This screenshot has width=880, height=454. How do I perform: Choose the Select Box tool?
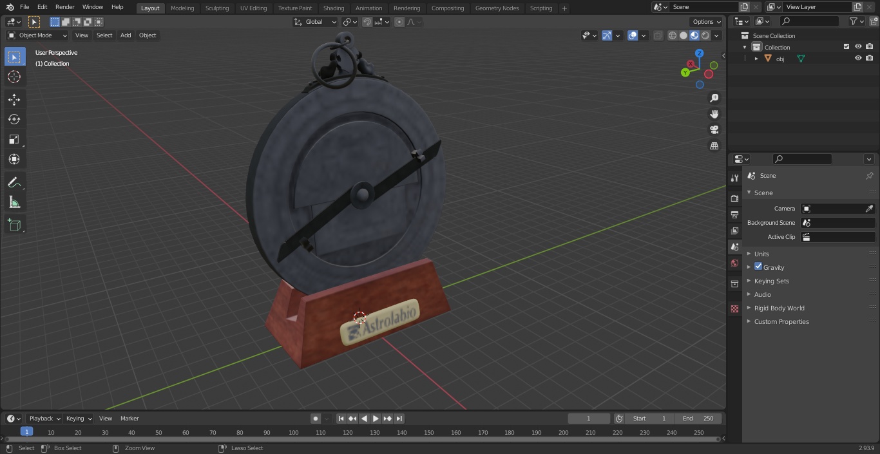click(x=14, y=57)
